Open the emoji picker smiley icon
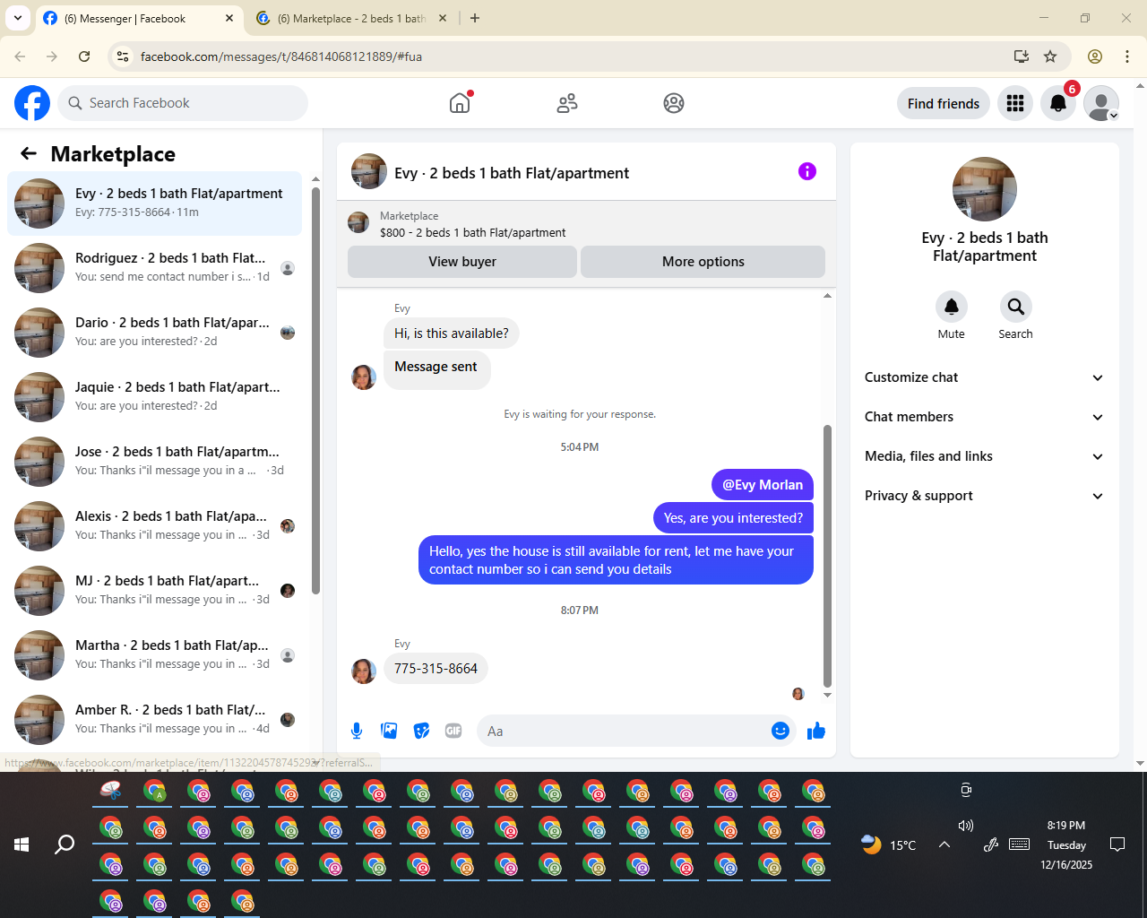The width and height of the screenshot is (1147, 918). click(780, 731)
